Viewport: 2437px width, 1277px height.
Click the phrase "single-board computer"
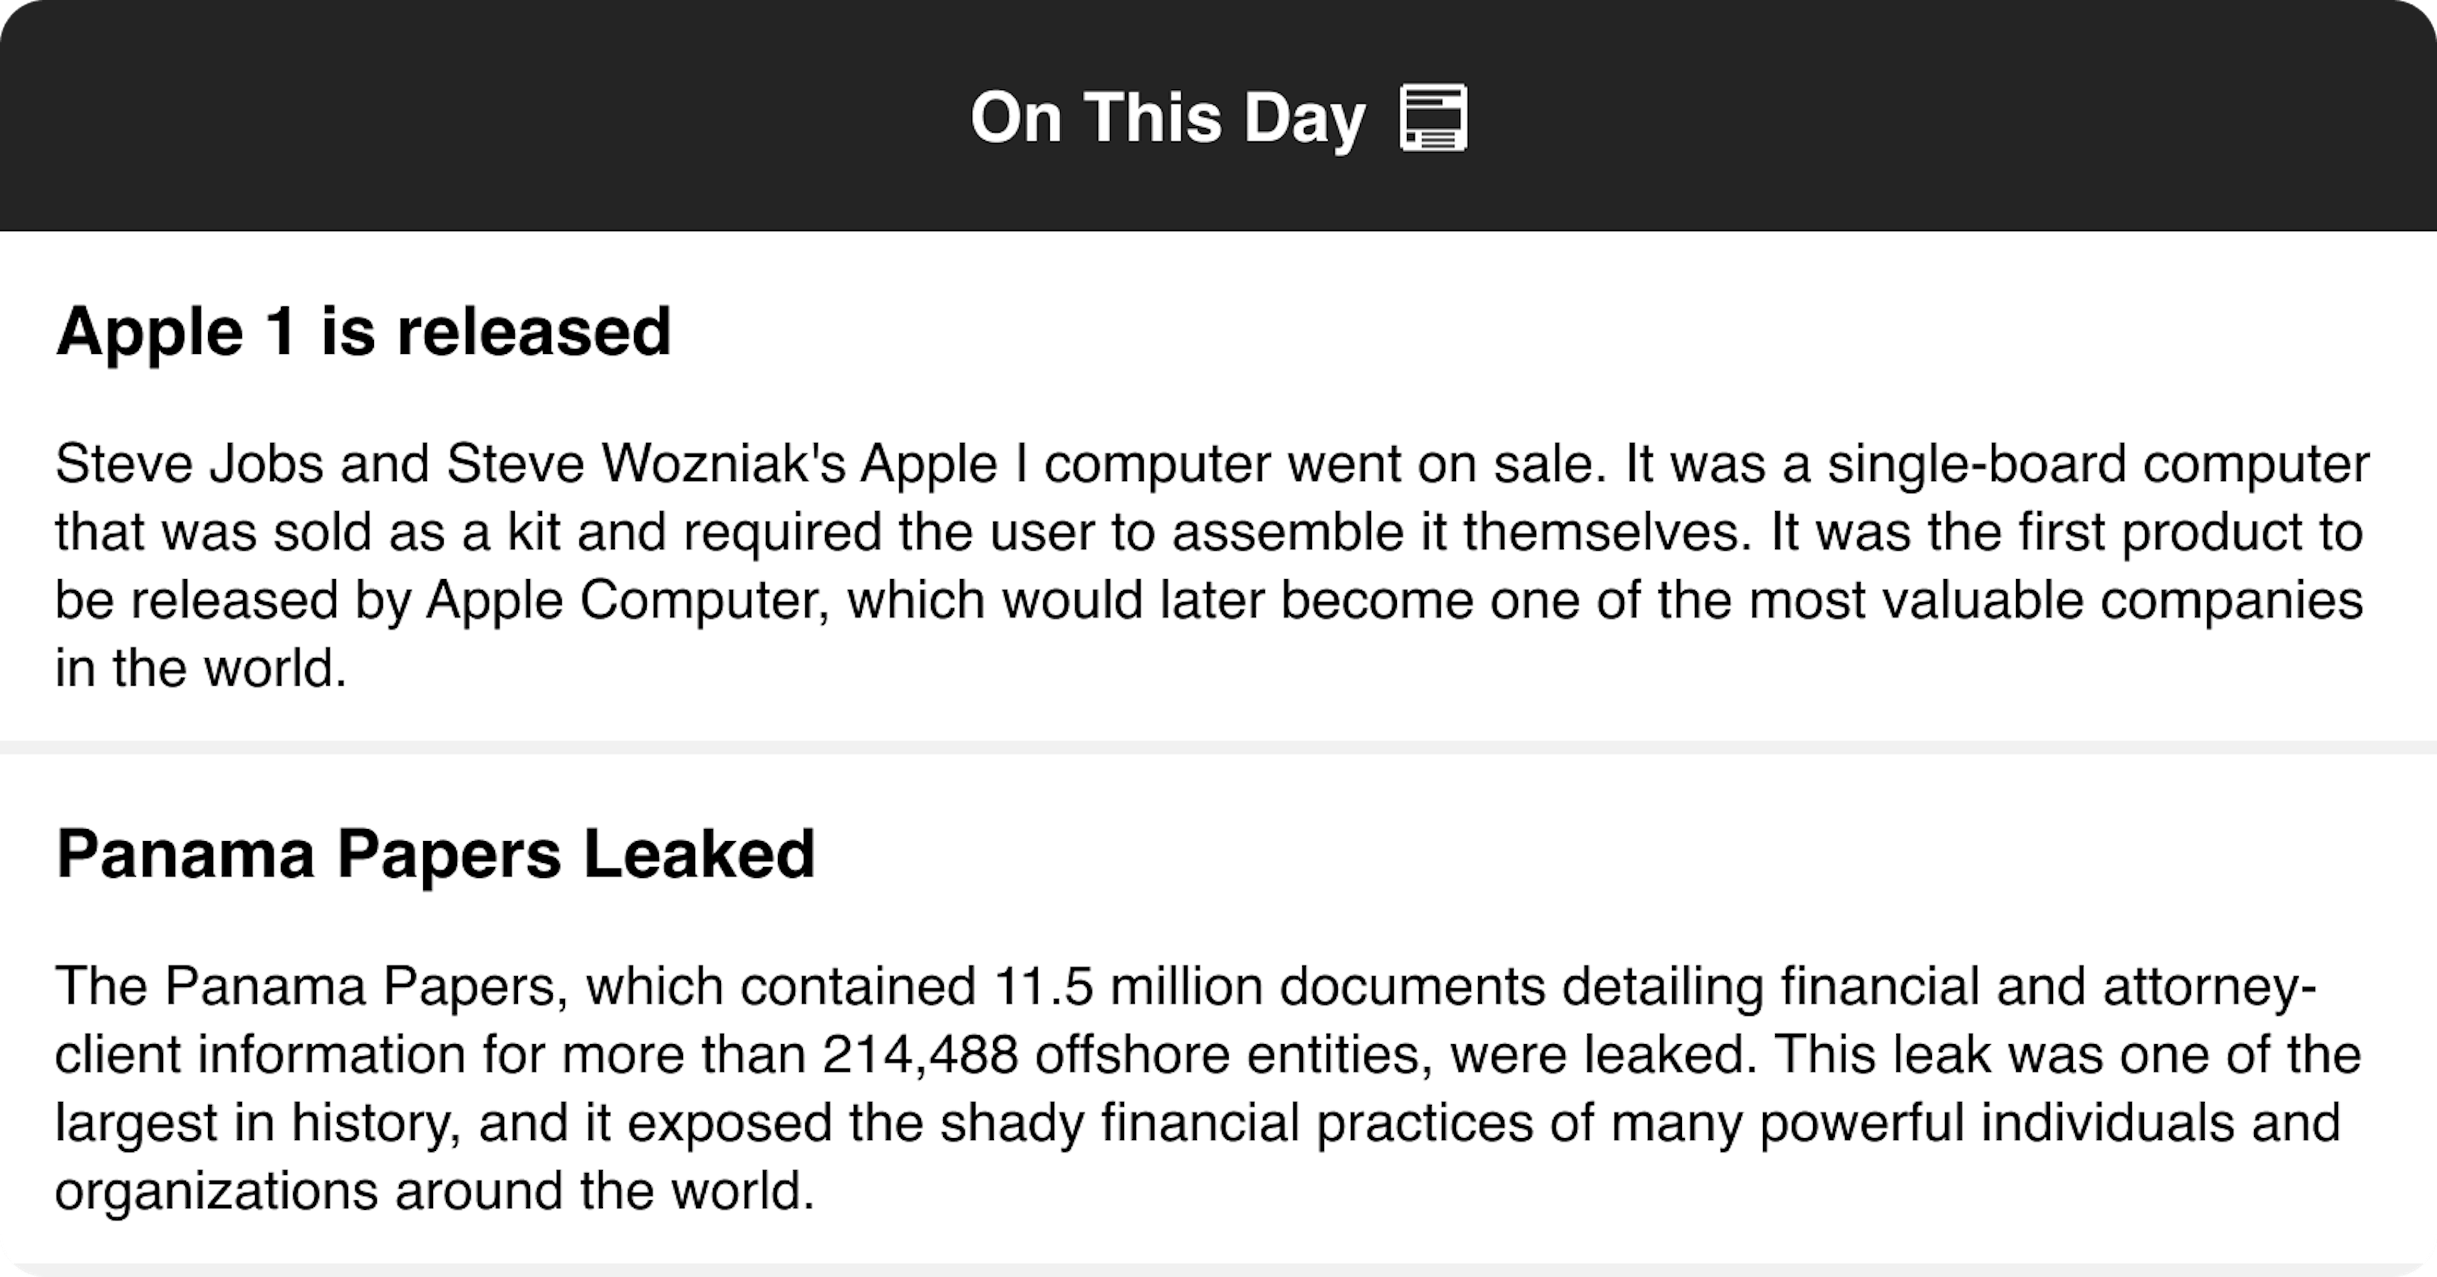[2096, 464]
